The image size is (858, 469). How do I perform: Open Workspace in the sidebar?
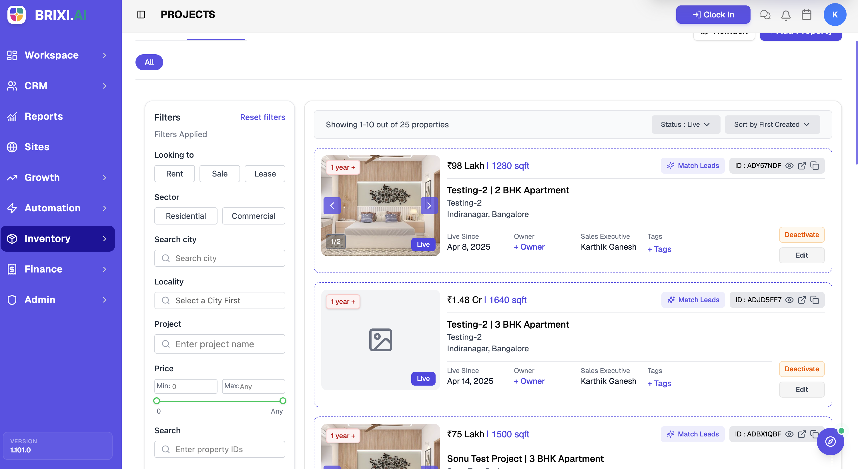(x=58, y=55)
